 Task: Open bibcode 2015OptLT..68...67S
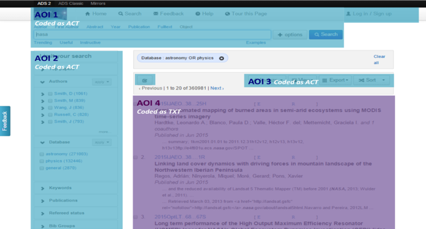pyautogui.click(x=180, y=217)
